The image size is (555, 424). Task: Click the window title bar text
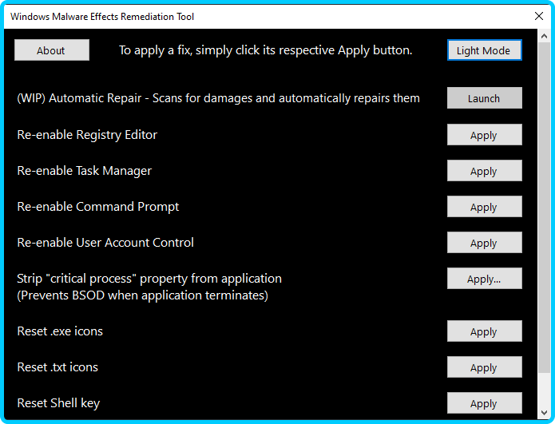click(102, 16)
